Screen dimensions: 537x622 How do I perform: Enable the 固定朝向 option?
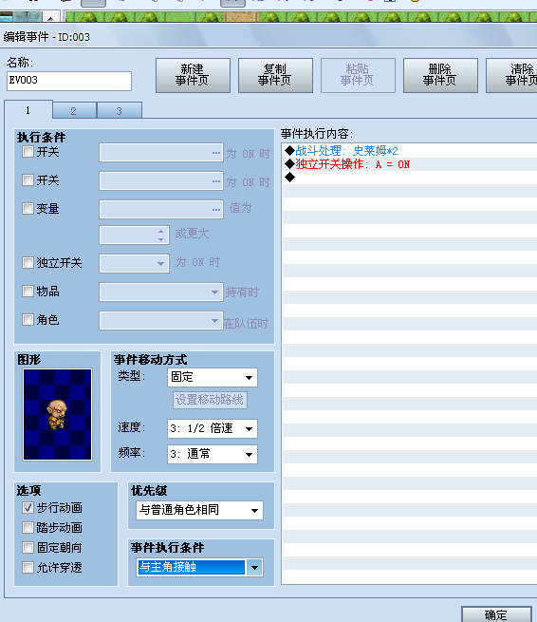(x=28, y=547)
